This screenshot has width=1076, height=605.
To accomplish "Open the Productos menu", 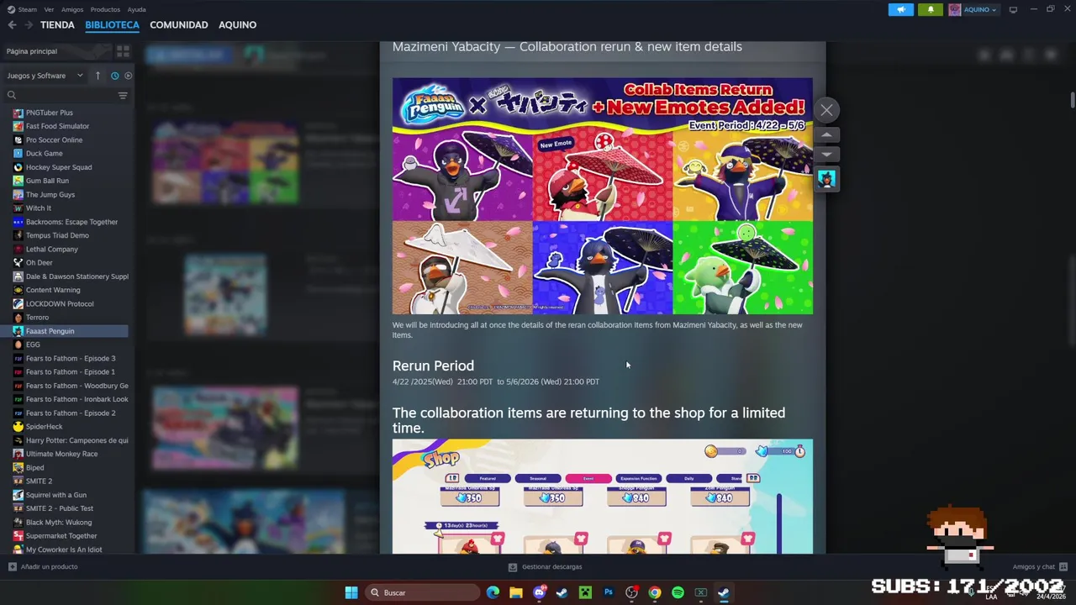I will coord(105,9).
